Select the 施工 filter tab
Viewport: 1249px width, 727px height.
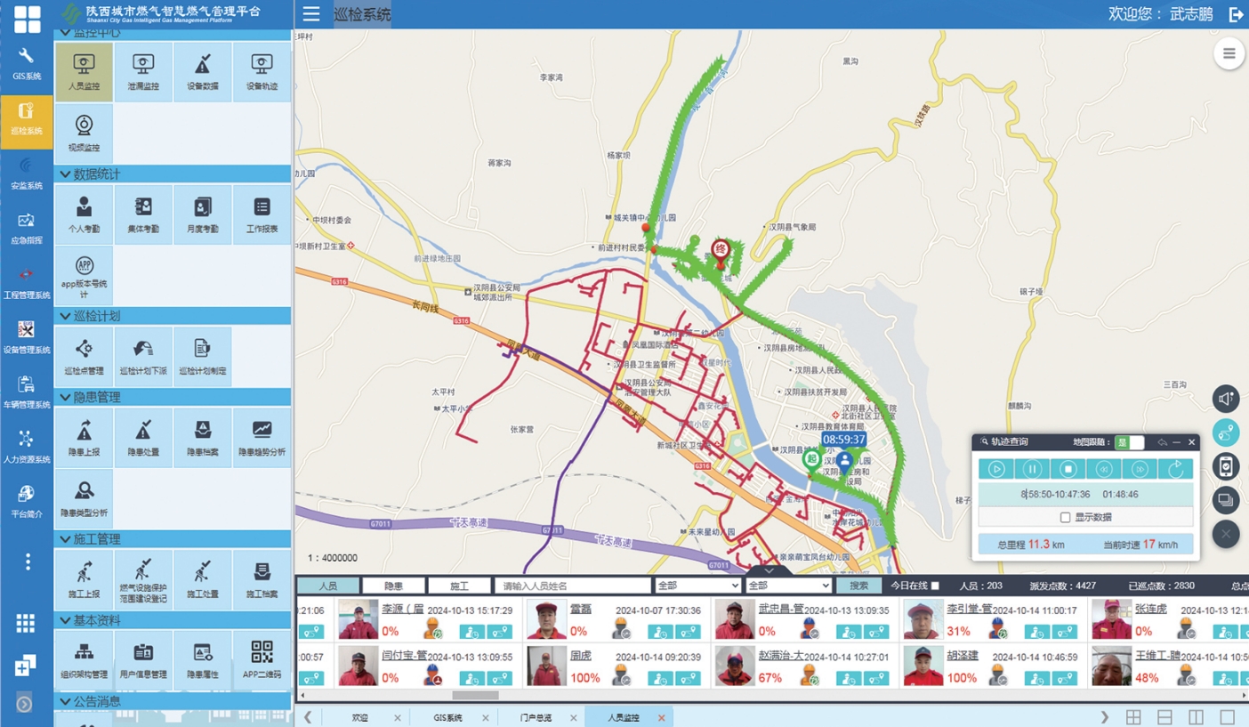[x=459, y=586]
